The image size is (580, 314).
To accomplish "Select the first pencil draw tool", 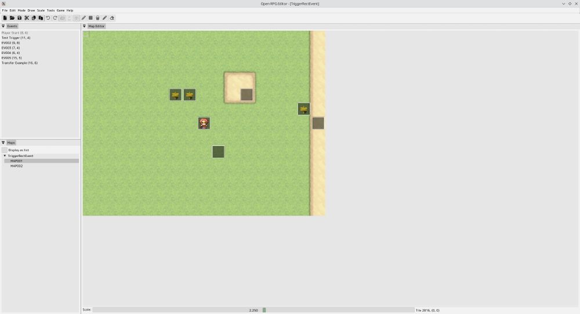I will click(x=84, y=18).
